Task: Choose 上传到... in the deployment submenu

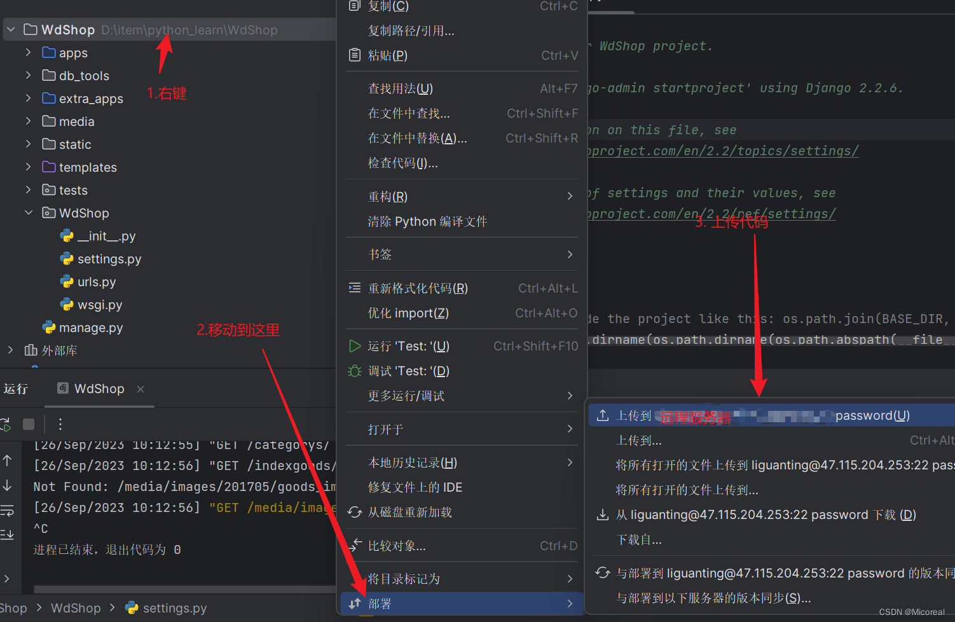Action: coord(771,440)
